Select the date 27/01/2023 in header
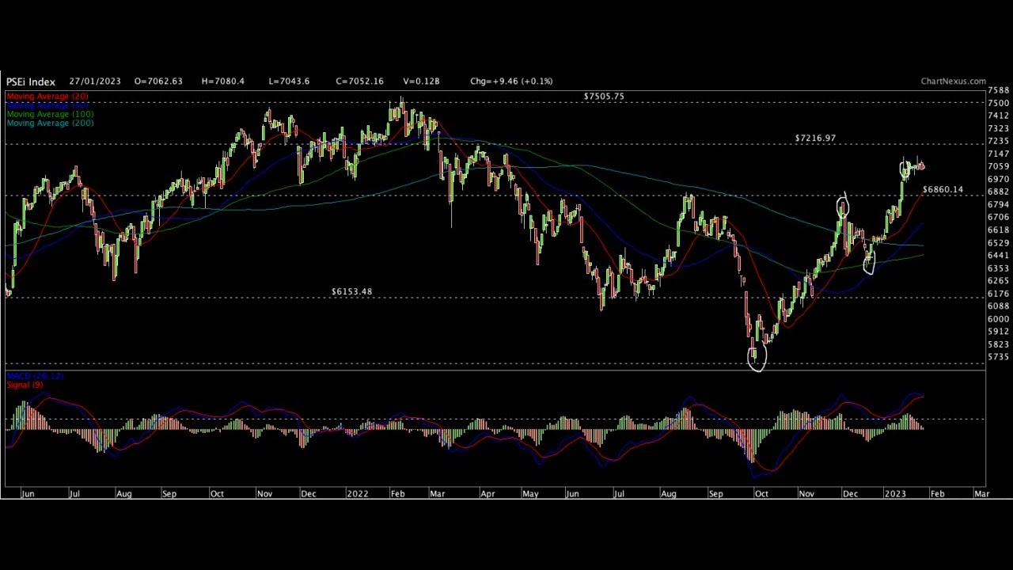1013x570 pixels. [x=95, y=82]
